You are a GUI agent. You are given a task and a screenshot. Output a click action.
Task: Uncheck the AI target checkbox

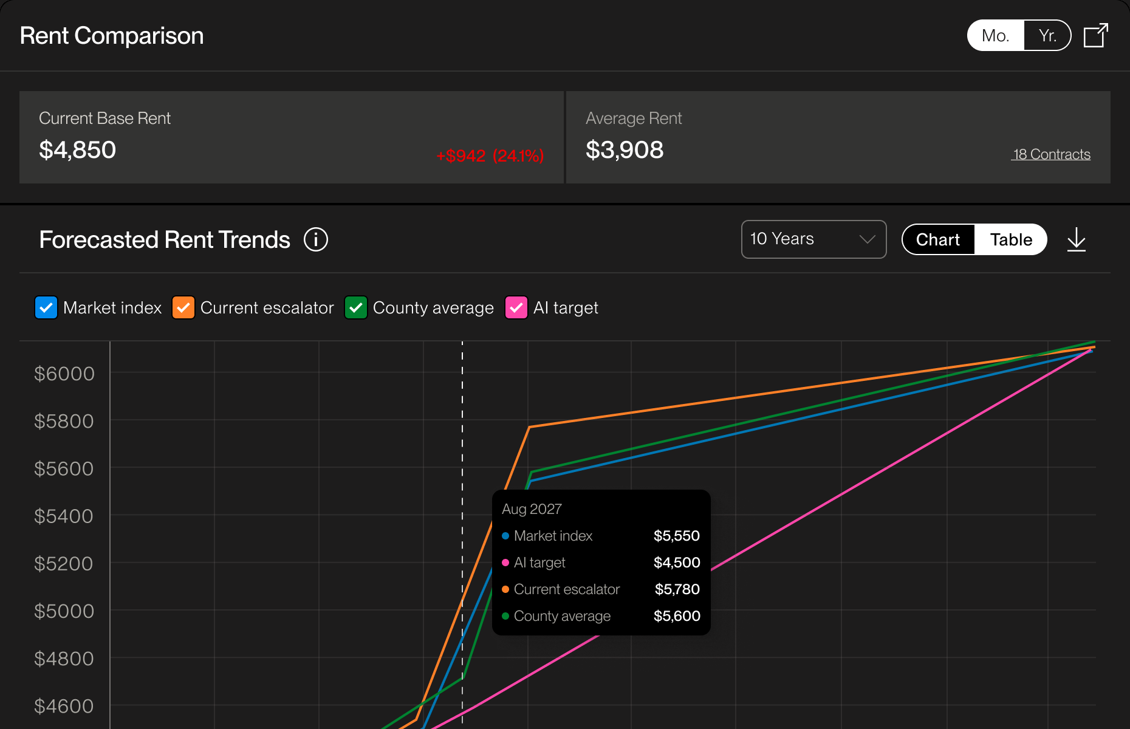(x=516, y=307)
